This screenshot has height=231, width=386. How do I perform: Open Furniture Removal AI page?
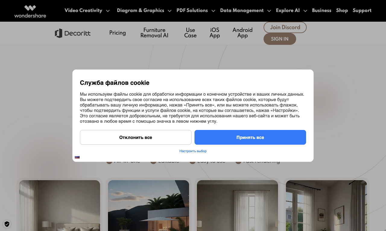coord(154,33)
